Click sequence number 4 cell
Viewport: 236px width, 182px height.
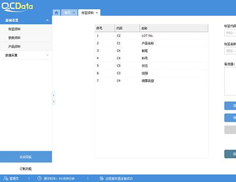[x=98, y=58]
